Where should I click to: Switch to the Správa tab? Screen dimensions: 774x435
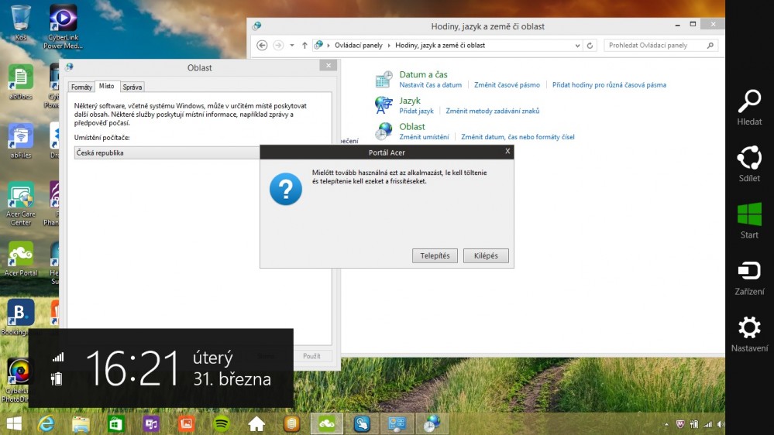click(x=132, y=87)
